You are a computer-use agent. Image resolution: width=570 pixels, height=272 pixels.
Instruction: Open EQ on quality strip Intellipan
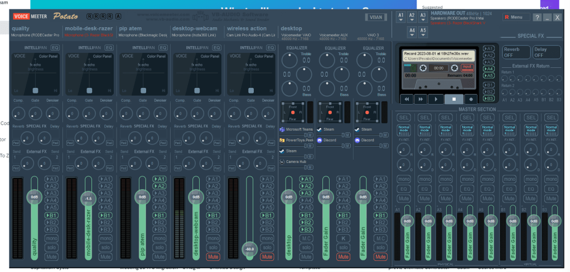click(55, 47)
